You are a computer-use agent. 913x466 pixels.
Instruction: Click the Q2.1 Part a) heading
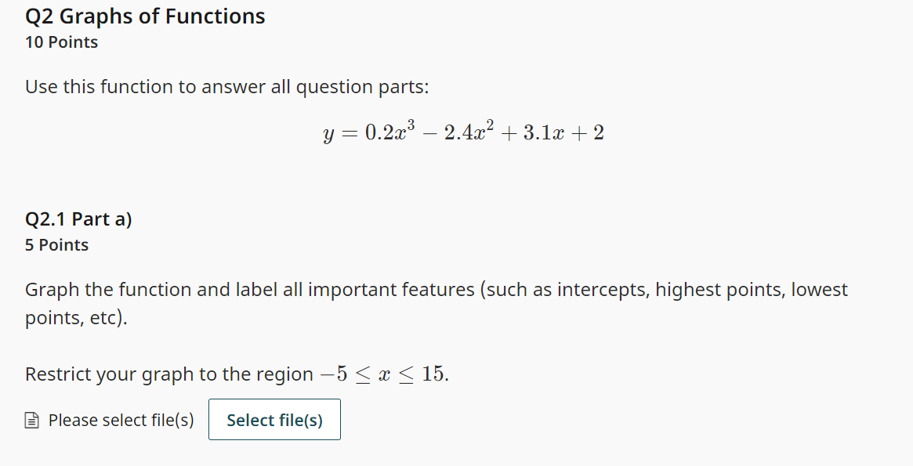78,219
